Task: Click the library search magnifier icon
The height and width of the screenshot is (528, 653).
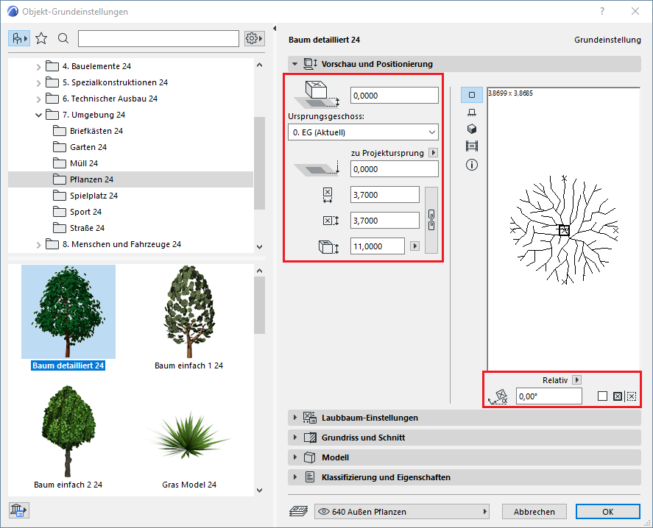Action: [x=63, y=38]
